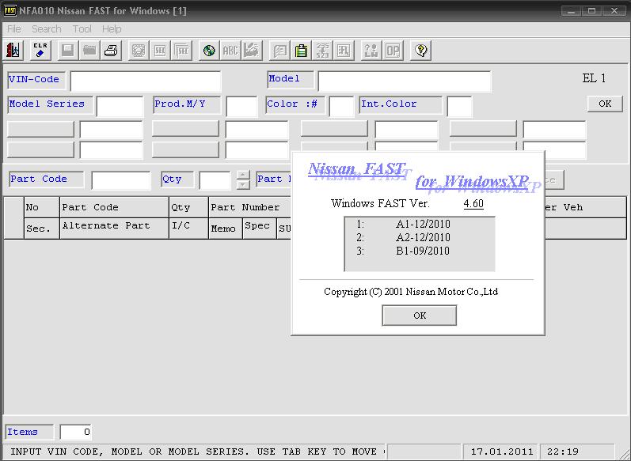Click the Nissan Motor copyright text
The width and height of the screenshot is (631, 461).
(411, 292)
